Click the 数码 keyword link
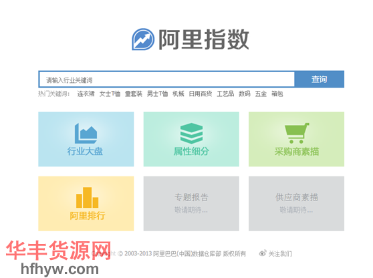373x278 pixels. click(245, 94)
